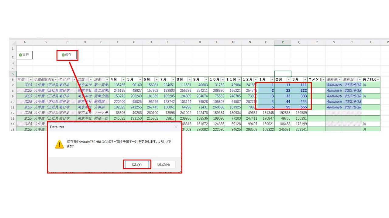Close the Datalizer dialog with X

tap(176, 127)
